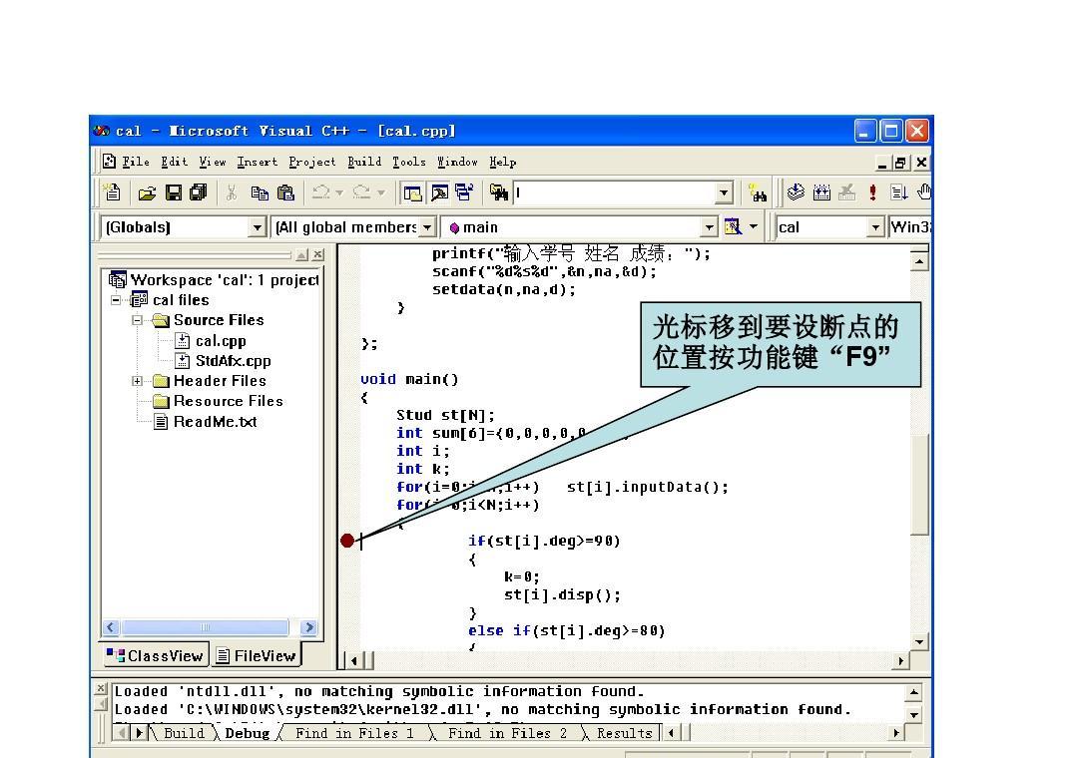This screenshot has height=758, width=1078.
Task: Open the Find text combo box dropdown arrow
Action: (724, 193)
